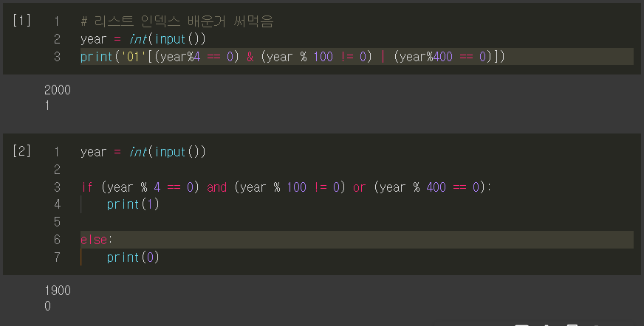Click the '|' operator in cell 1
644x326 pixels.
coord(383,57)
